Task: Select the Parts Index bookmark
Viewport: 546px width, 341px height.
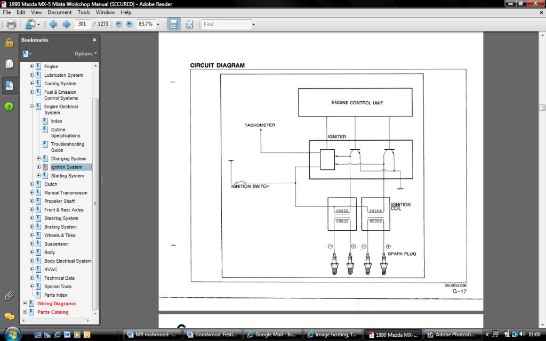Action: (55, 295)
